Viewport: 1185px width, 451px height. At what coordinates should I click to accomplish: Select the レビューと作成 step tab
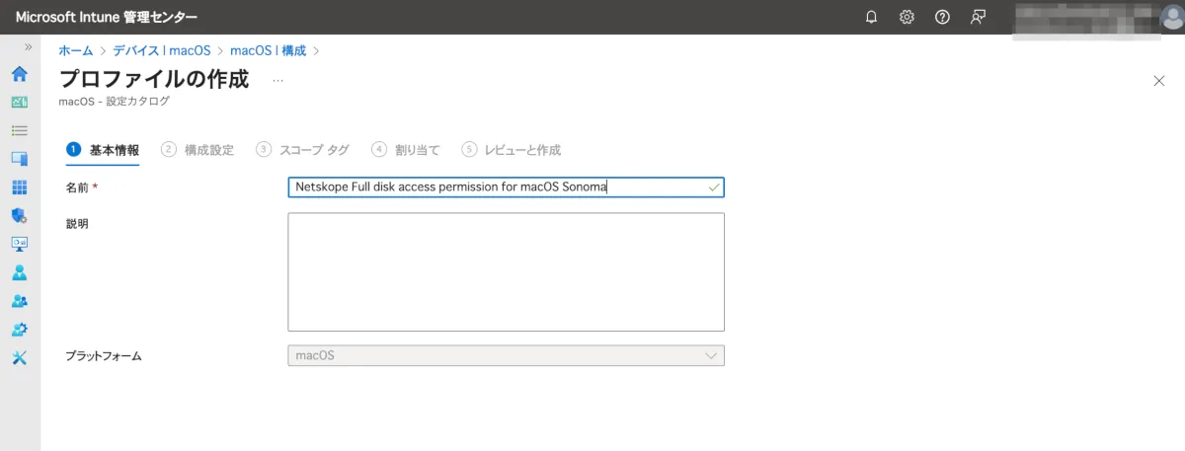coord(512,150)
